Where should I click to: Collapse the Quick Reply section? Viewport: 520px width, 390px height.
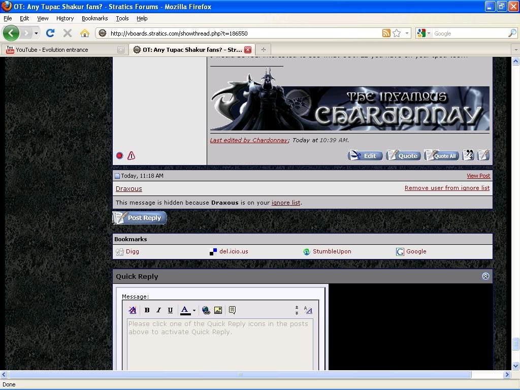click(x=485, y=276)
